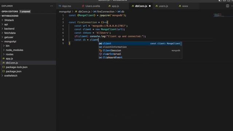The width and height of the screenshot is (233, 131).
Task: Click the JS icon on the users.js tab
Action: tap(157, 6)
